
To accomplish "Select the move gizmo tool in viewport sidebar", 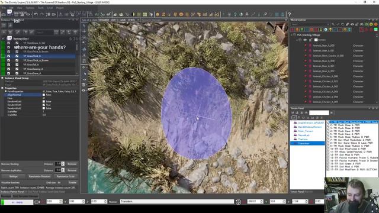I will click(84, 31).
